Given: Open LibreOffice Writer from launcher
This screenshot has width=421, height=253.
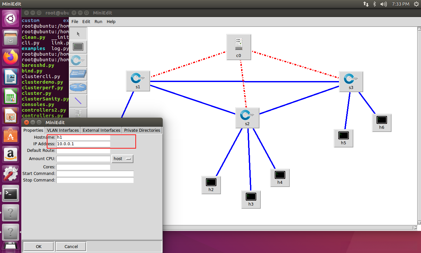Looking at the screenshot, I should pyautogui.click(x=11, y=77).
